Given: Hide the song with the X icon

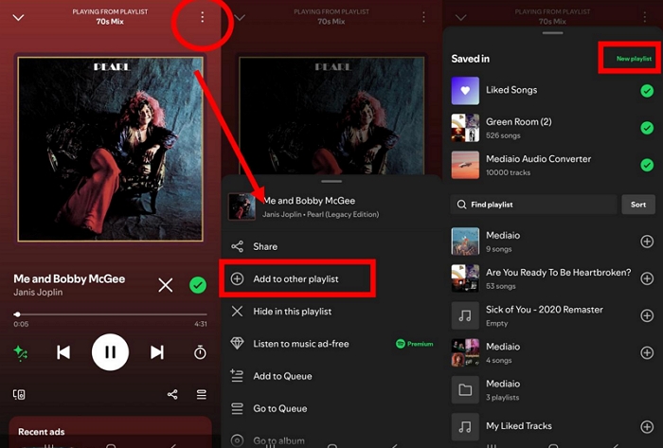Looking at the screenshot, I should coord(166,285).
